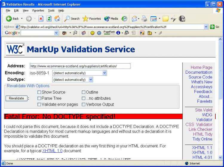Open the Doctype detect automatically dropdown

coord(73,80)
